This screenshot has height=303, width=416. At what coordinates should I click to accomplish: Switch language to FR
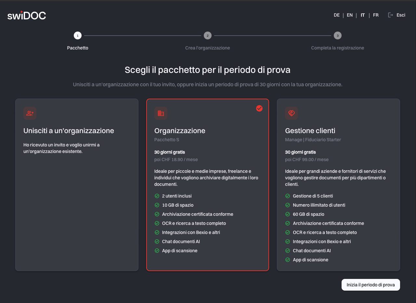click(x=376, y=15)
